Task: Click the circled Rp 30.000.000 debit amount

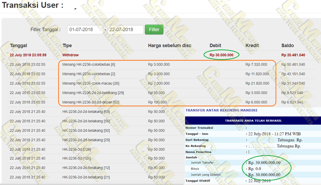Action: pos(222,55)
